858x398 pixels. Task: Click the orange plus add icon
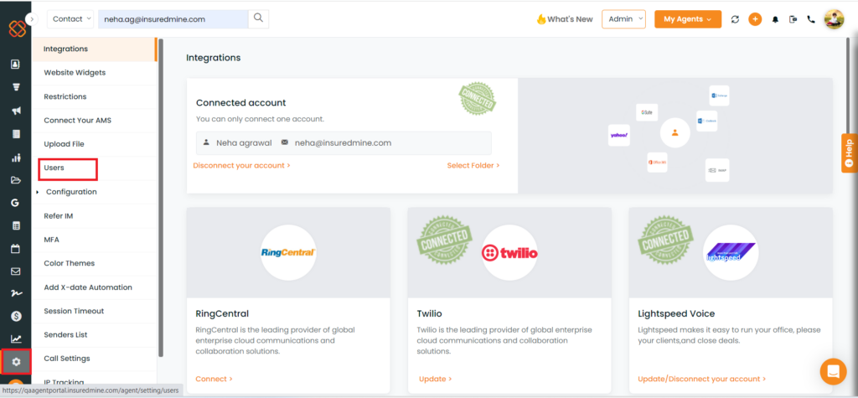755,19
